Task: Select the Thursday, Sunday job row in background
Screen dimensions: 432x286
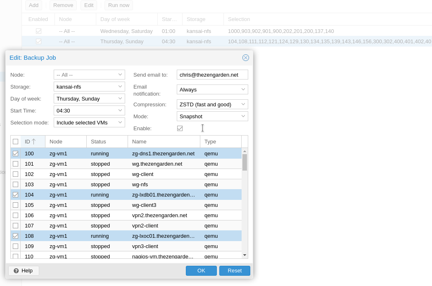Action: coord(227,42)
